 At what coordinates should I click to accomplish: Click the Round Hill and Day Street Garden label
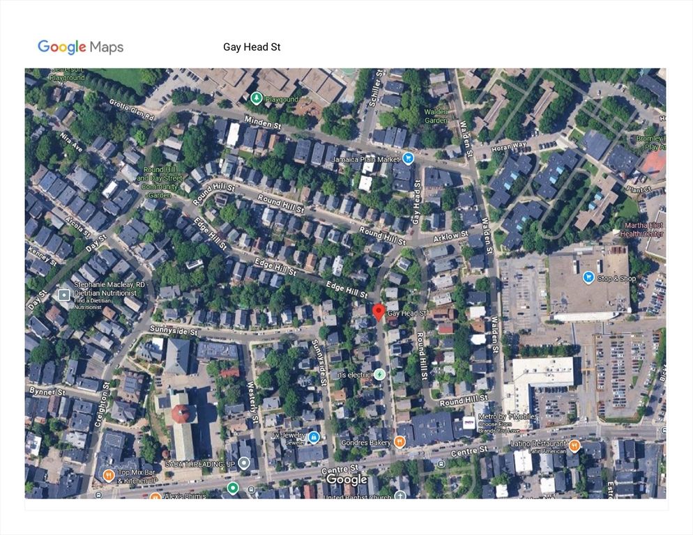[162, 183]
